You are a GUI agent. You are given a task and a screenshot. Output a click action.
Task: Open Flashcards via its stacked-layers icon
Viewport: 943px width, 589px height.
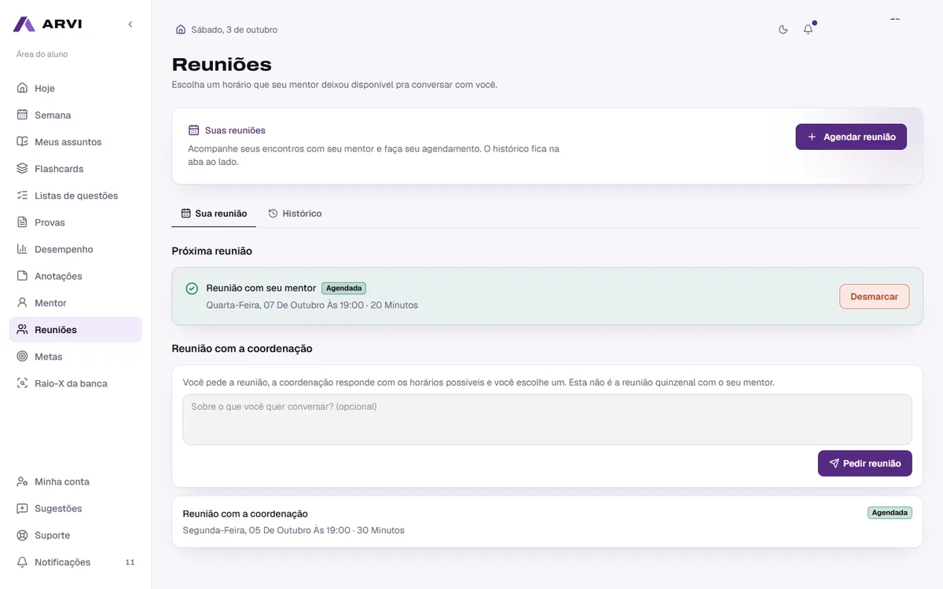[22, 168]
